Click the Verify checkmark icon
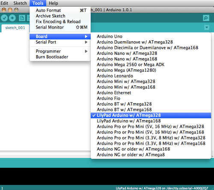This screenshot has width=214, height=190. click(x=4, y=18)
